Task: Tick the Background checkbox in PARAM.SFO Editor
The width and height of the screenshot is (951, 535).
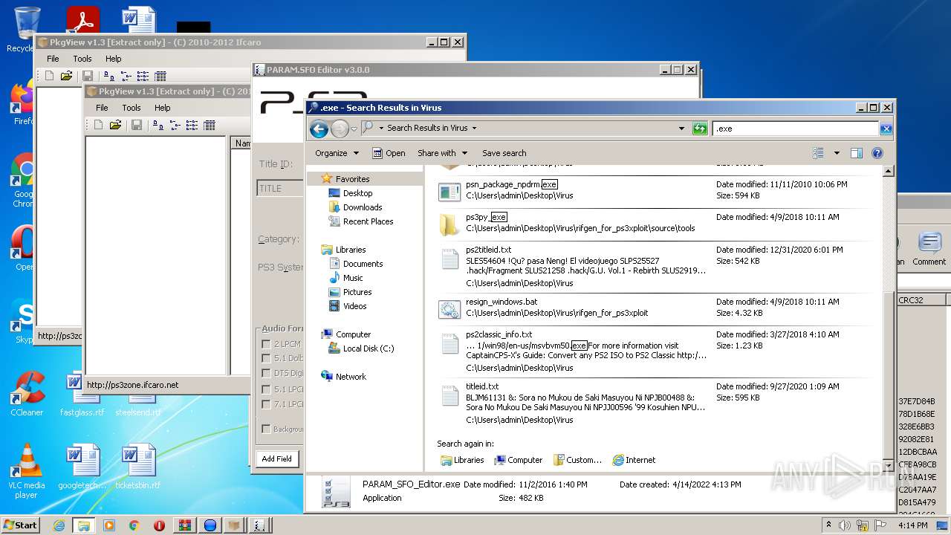Action: pos(266,429)
